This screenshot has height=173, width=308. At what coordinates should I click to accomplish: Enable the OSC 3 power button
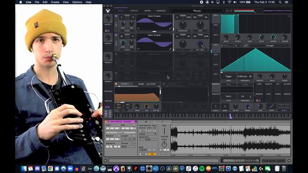pos(116,54)
